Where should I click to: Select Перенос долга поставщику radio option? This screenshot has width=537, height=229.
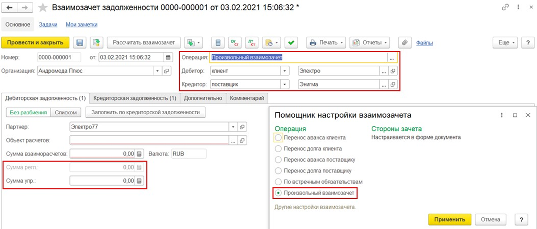[278, 171]
